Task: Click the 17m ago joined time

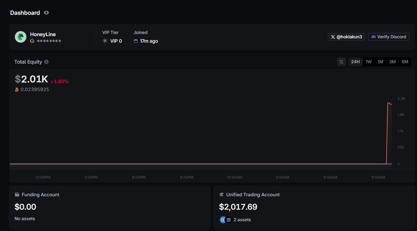Action: 149,41
